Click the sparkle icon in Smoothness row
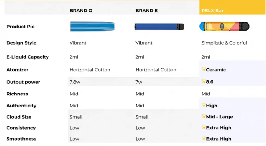Viewport: 266px width, 146px height. [204, 138]
